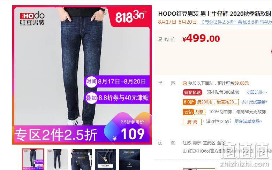Click the 818 30th anniversary badge

[x=131, y=16]
